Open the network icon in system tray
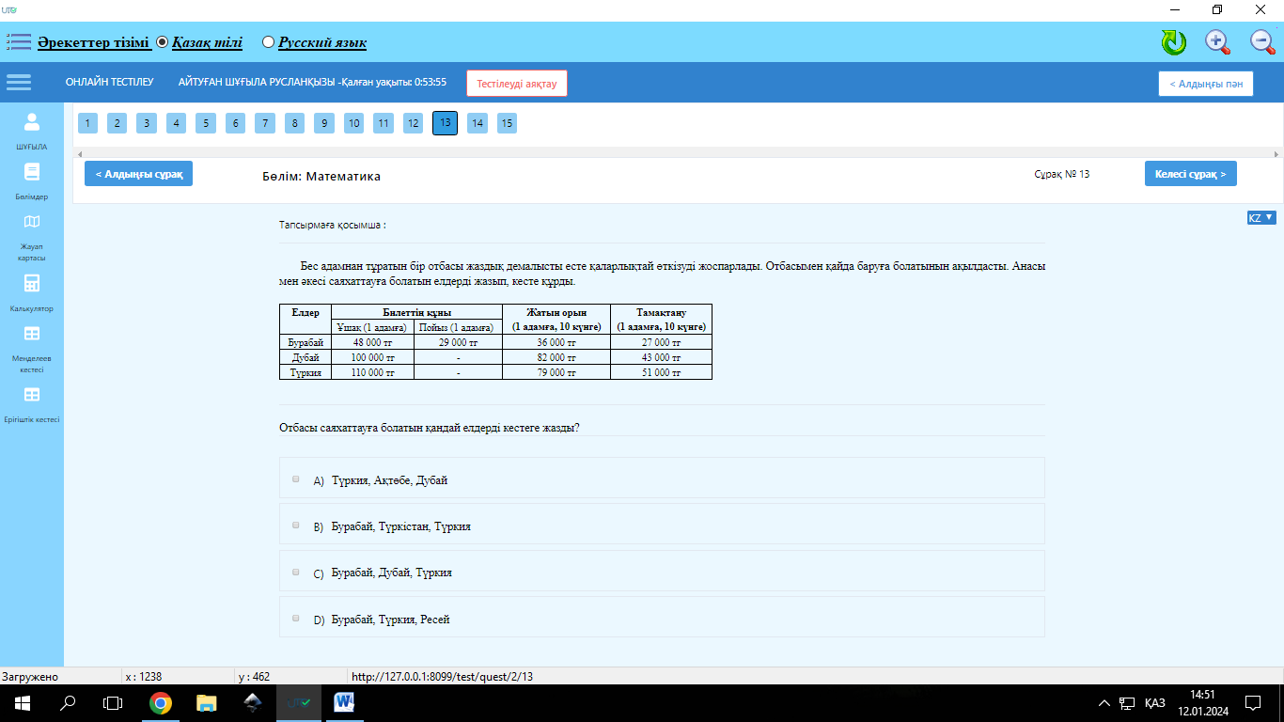This screenshot has width=1284, height=722. tap(1128, 703)
